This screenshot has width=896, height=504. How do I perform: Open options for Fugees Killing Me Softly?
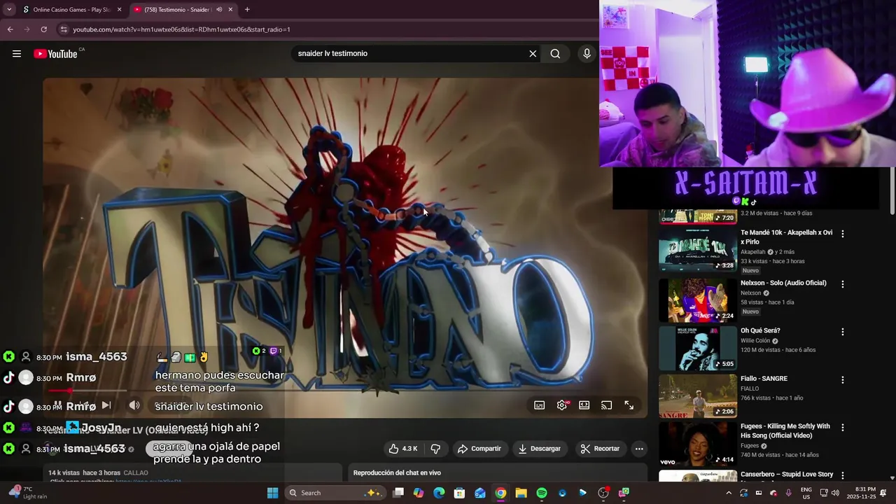[843, 428]
